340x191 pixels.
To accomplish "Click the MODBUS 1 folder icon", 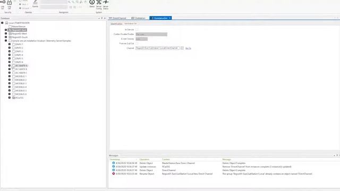I will click(14, 76).
